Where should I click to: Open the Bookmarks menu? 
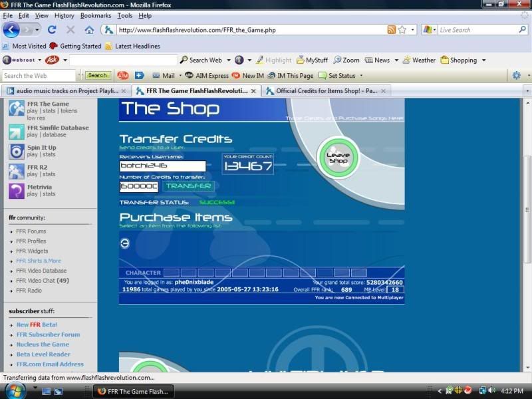pos(96,15)
